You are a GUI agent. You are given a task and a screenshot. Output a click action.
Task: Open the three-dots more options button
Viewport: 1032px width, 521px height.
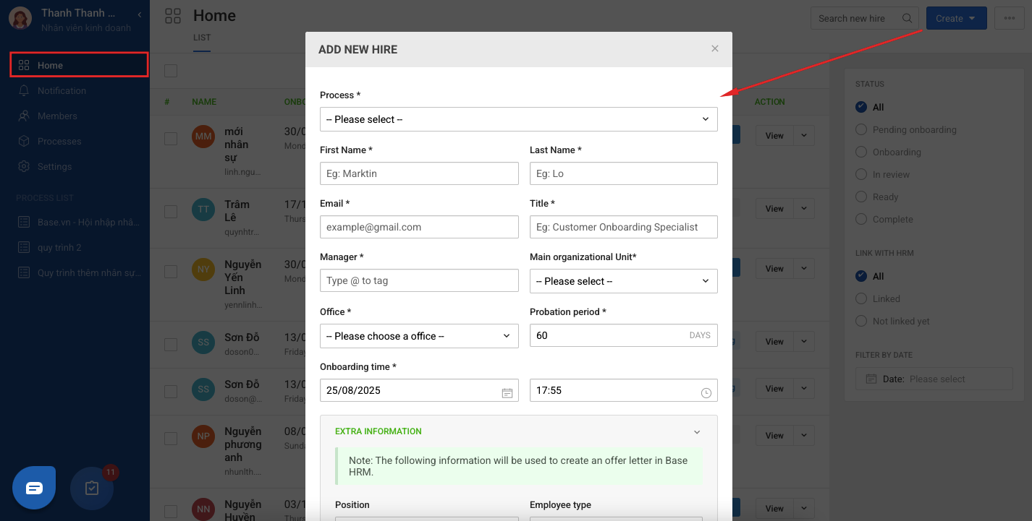point(1010,19)
